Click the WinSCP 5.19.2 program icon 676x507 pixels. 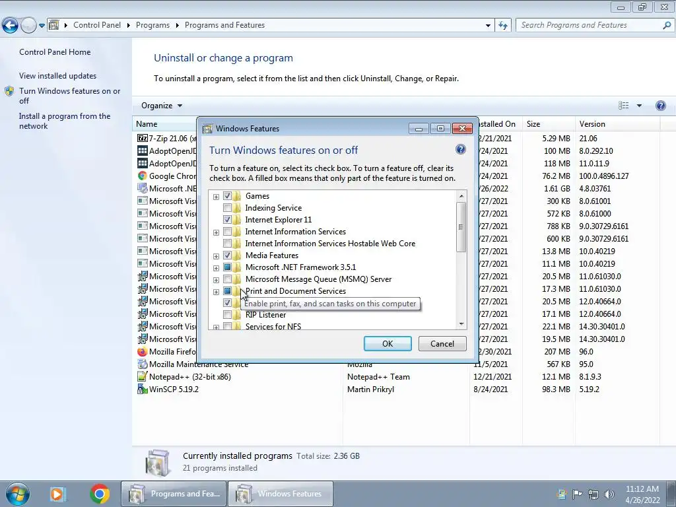click(x=143, y=389)
